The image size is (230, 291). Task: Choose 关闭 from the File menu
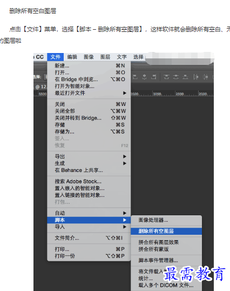pos(89,104)
